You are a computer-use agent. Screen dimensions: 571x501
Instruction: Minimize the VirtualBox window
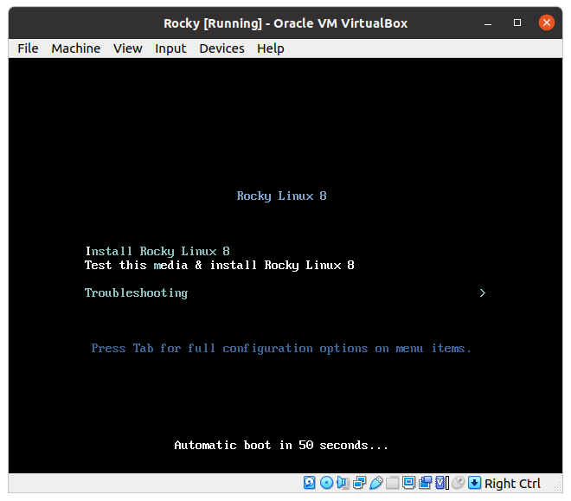[x=488, y=23]
